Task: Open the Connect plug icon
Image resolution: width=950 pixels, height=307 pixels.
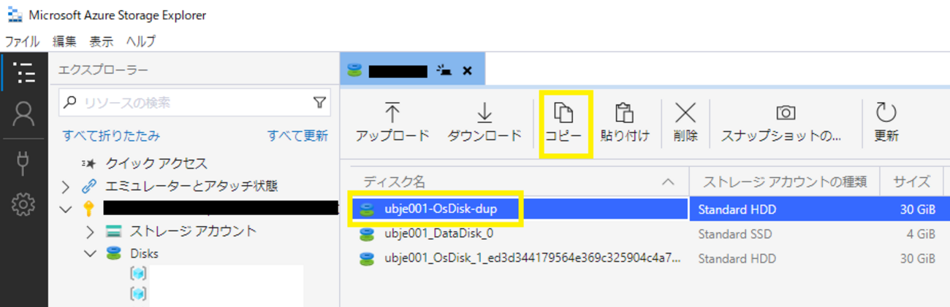Action: [24, 164]
